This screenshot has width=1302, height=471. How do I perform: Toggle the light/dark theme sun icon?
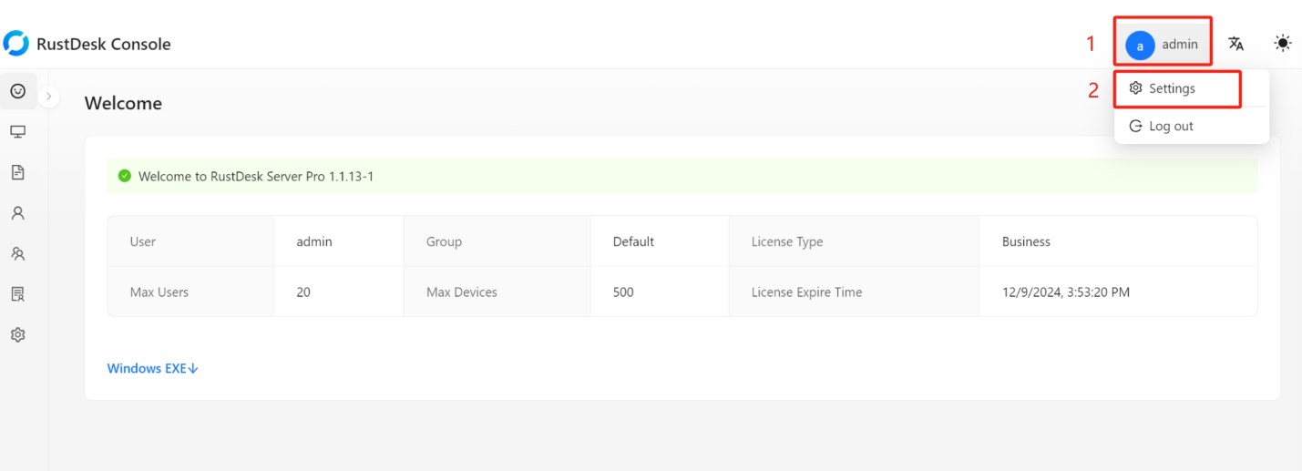[1283, 44]
